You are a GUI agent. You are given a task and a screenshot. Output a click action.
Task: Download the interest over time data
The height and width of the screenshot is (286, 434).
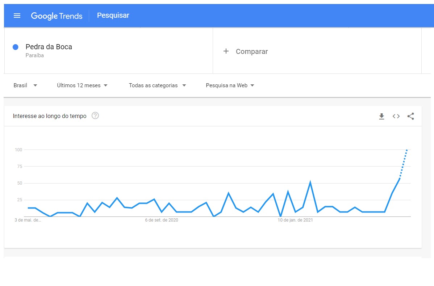tap(381, 116)
